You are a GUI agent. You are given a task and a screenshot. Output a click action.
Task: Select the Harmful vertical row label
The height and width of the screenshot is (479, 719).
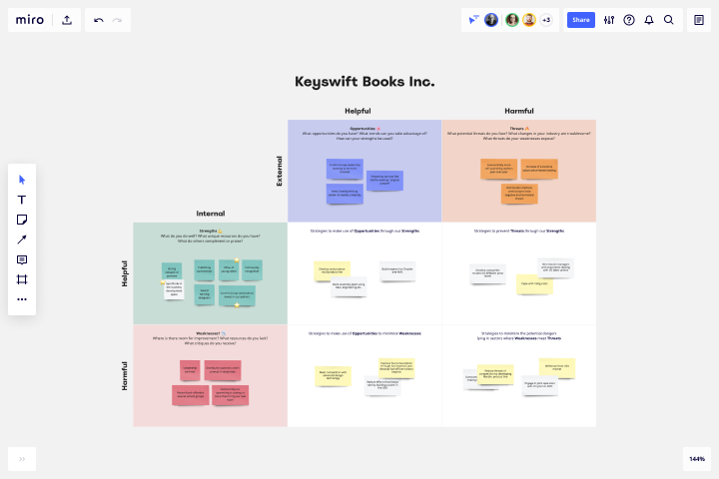pos(124,376)
